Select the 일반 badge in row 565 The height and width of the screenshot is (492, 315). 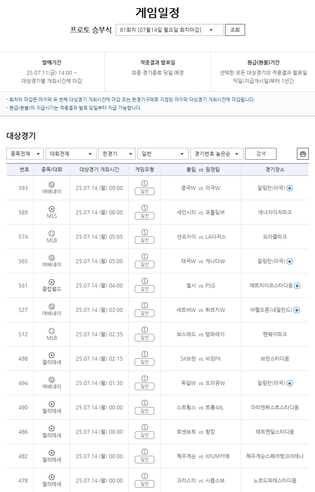pyautogui.click(x=145, y=265)
